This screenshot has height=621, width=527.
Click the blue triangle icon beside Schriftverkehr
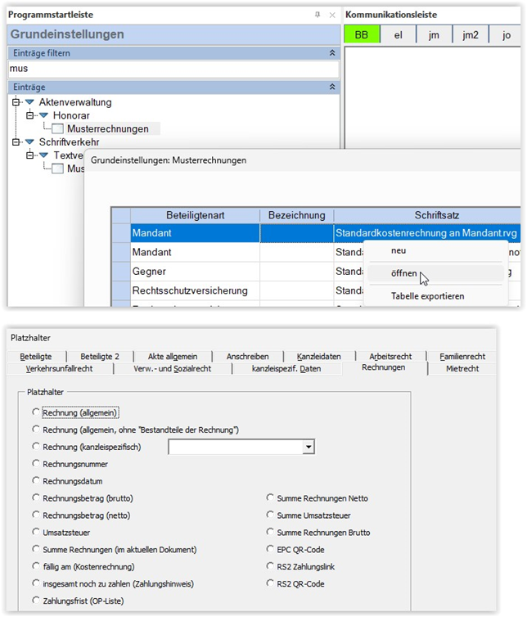coord(29,142)
